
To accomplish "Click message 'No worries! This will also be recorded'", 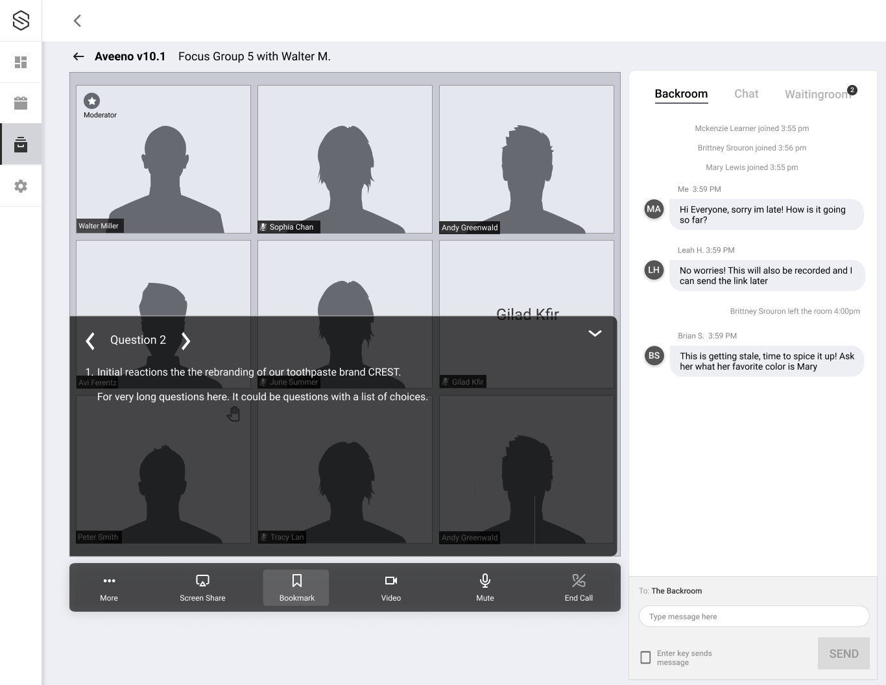I will click(767, 276).
